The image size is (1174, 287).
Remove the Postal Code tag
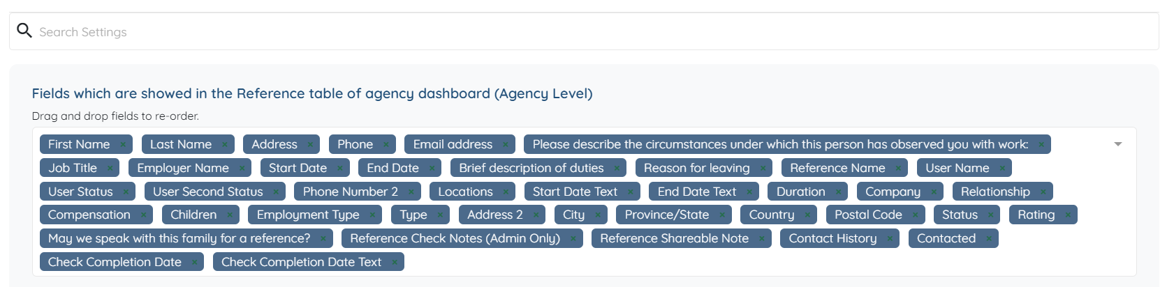coord(915,215)
